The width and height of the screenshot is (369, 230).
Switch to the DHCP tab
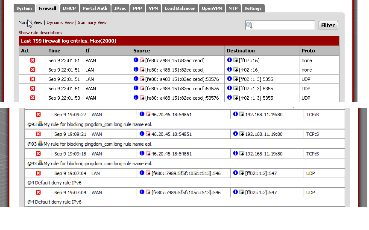point(70,8)
